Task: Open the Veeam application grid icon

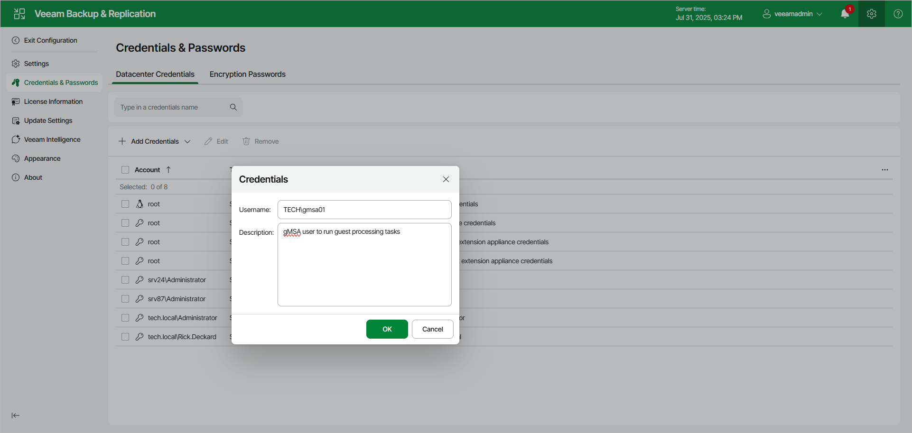Action: point(19,14)
